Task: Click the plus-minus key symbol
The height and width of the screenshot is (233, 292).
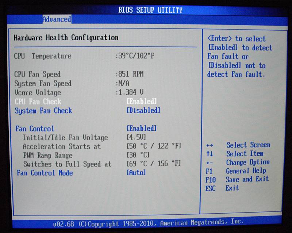Action: [209, 163]
